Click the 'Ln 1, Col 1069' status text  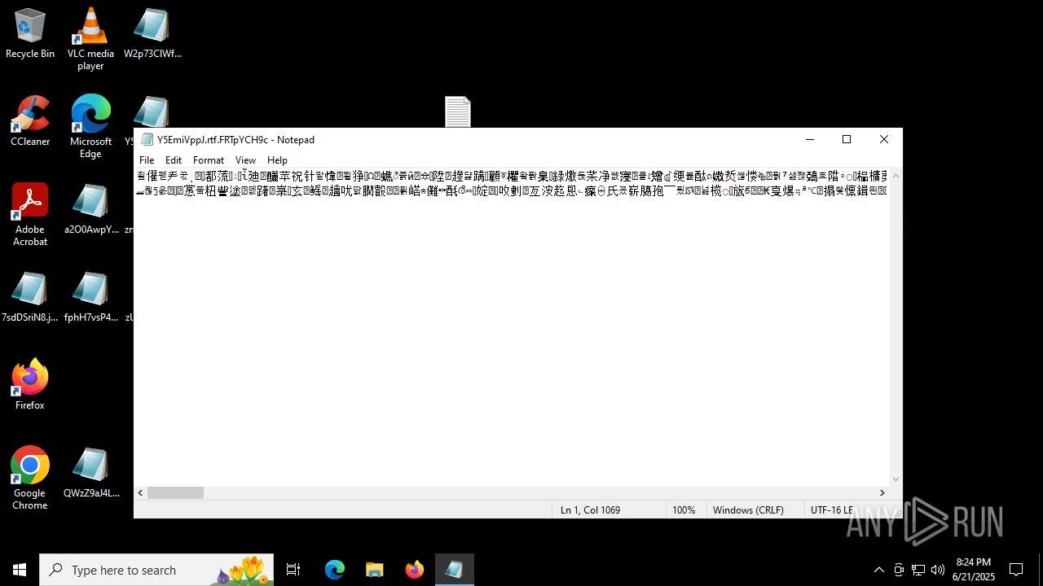click(x=590, y=509)
